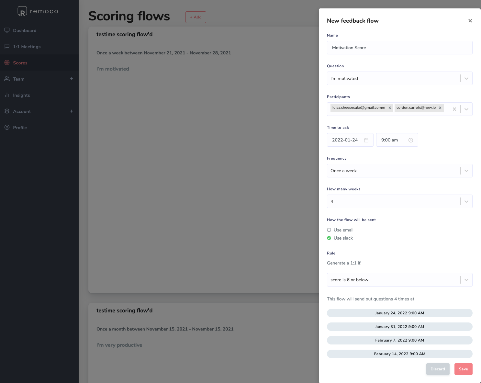Open the date picker calendar icon
This screenshot has width=481, height=383.
point(366,140)
